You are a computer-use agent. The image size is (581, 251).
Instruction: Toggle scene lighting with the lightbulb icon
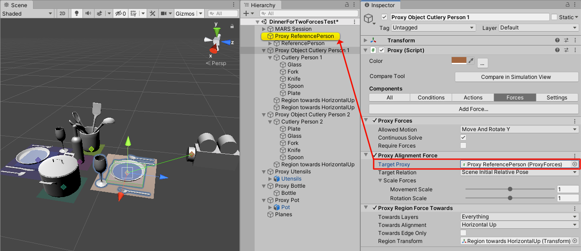click(77, 13)
